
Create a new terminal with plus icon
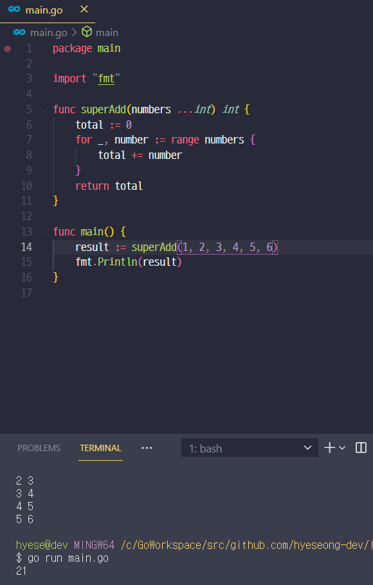[329, 448]
